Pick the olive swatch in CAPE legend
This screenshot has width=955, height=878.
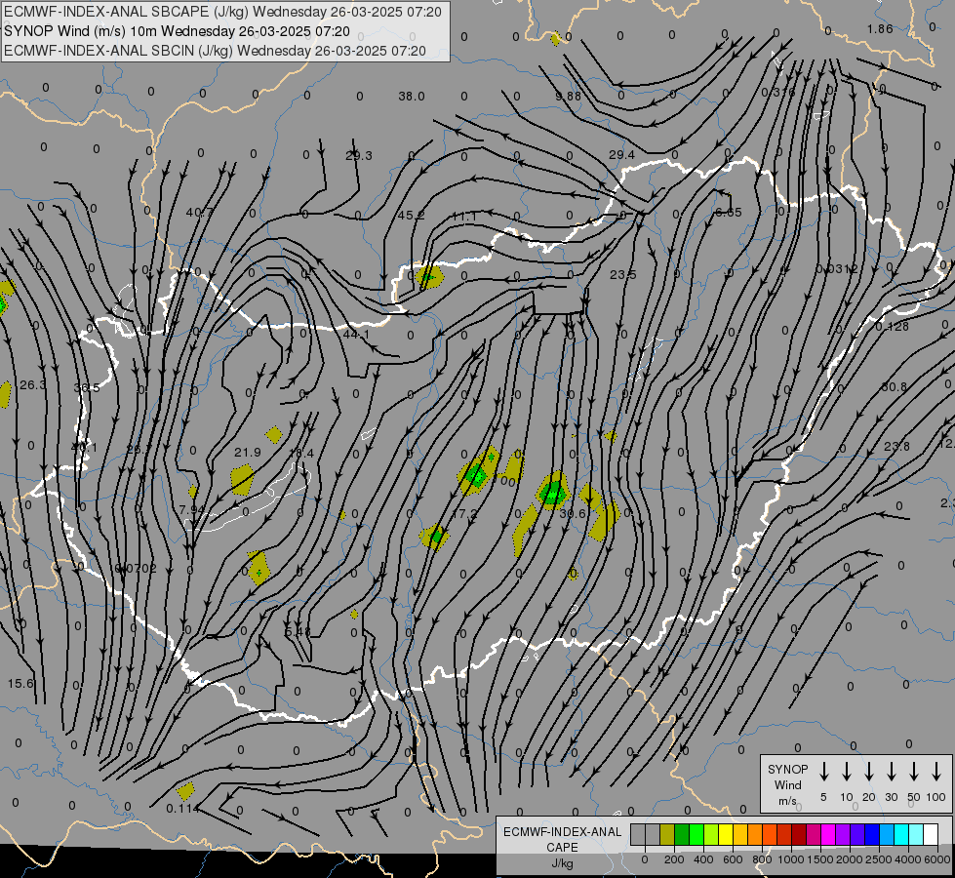click(x=667, y=834)
